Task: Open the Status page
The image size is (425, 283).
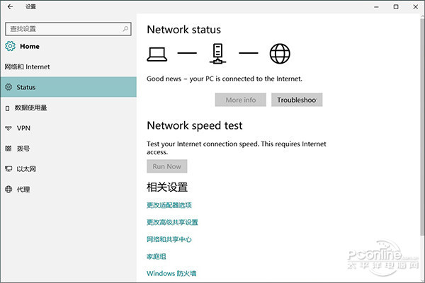Action: click(x=68, y=87)
